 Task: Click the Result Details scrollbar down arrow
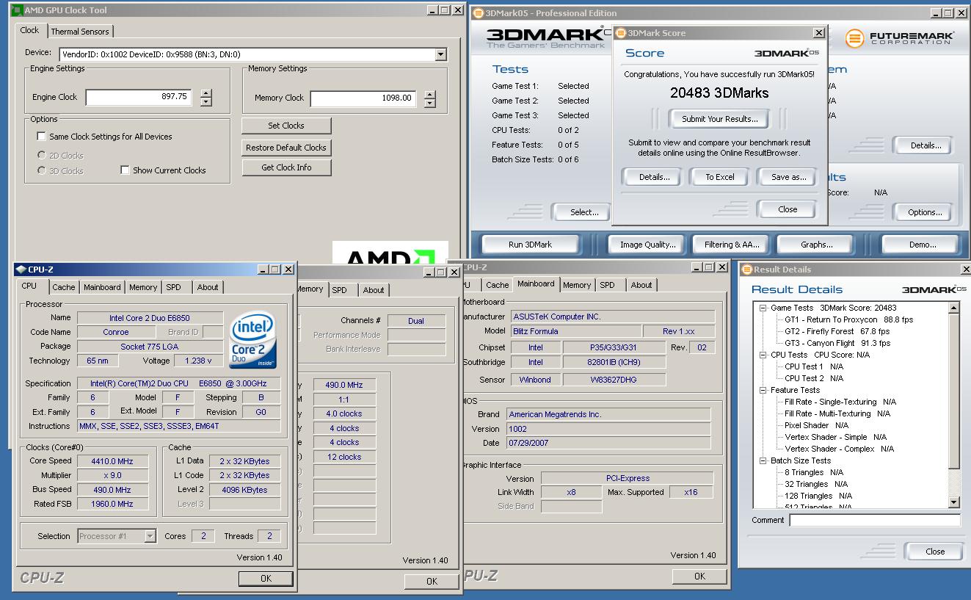point(954,502)
